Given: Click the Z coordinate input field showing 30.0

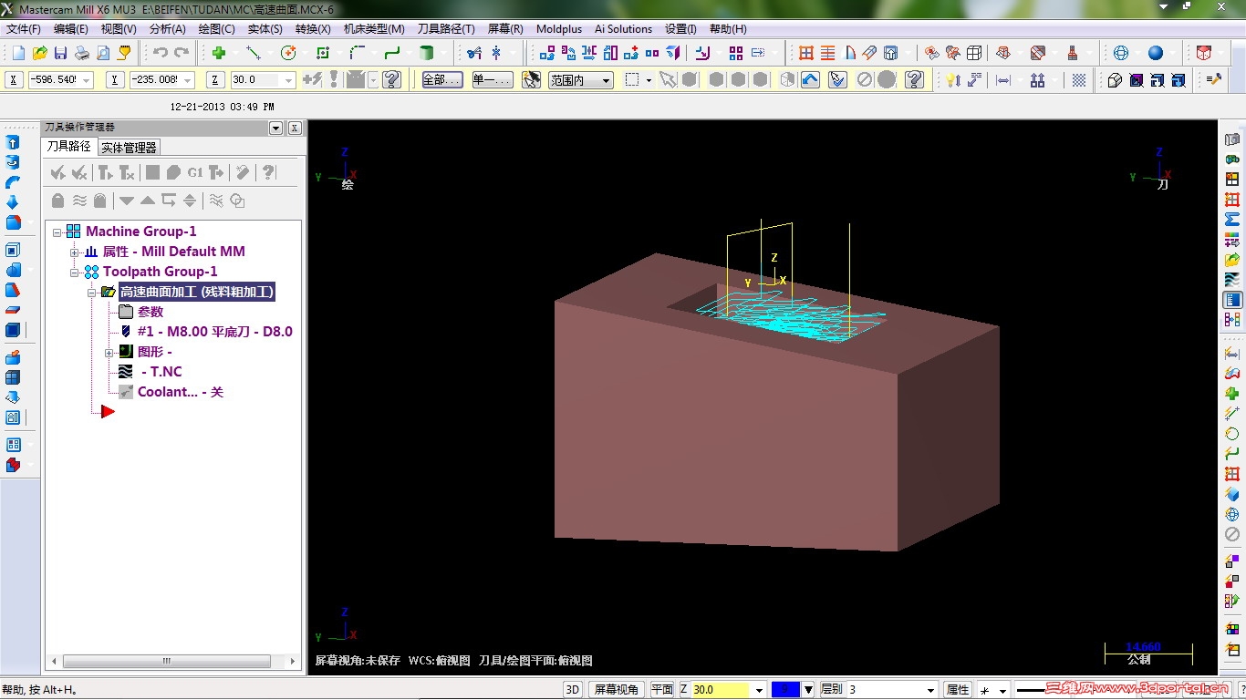Looking at the screenshot, I should click(256, 80).
